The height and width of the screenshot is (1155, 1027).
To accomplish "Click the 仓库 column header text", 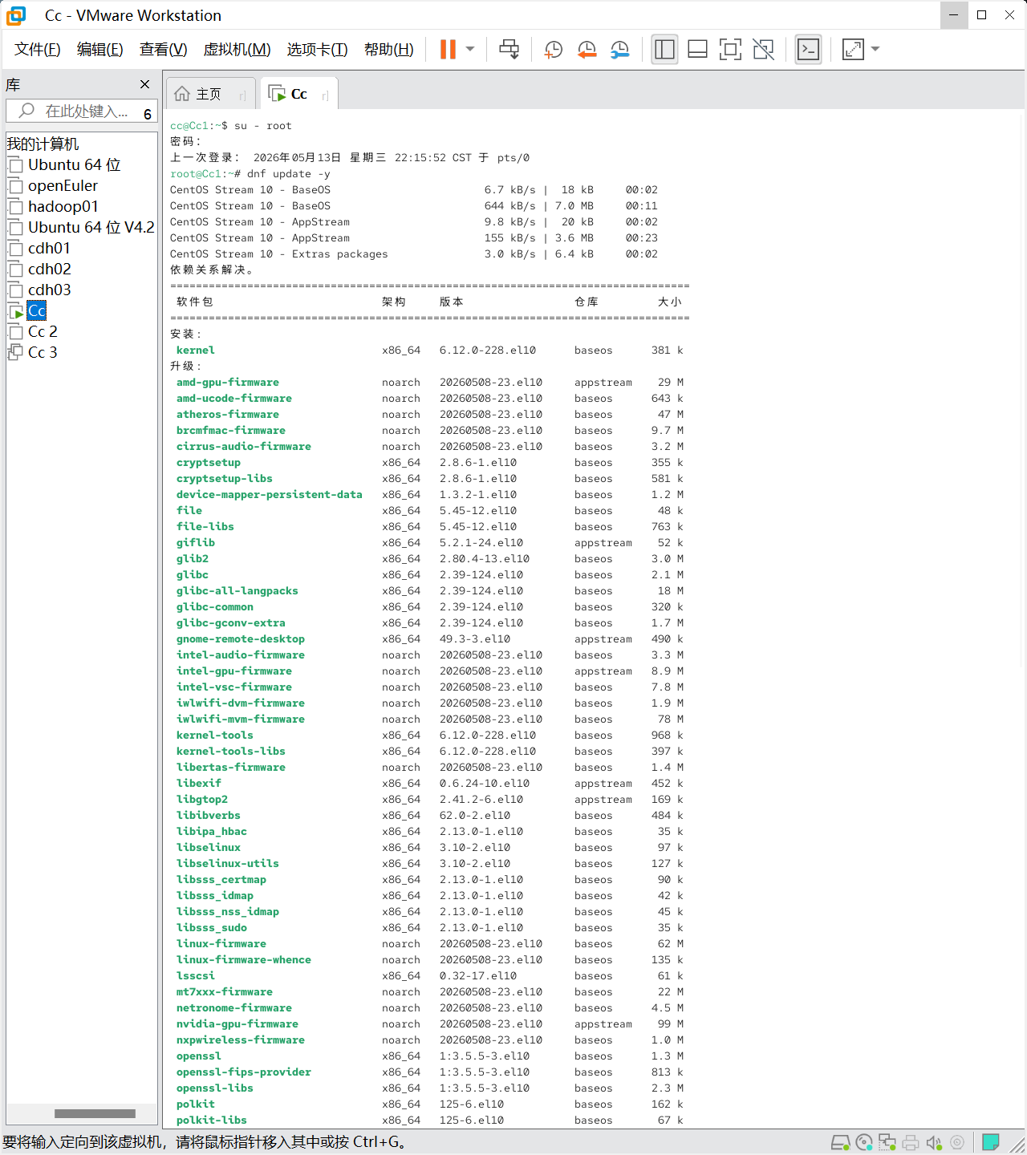I will 587,302.
